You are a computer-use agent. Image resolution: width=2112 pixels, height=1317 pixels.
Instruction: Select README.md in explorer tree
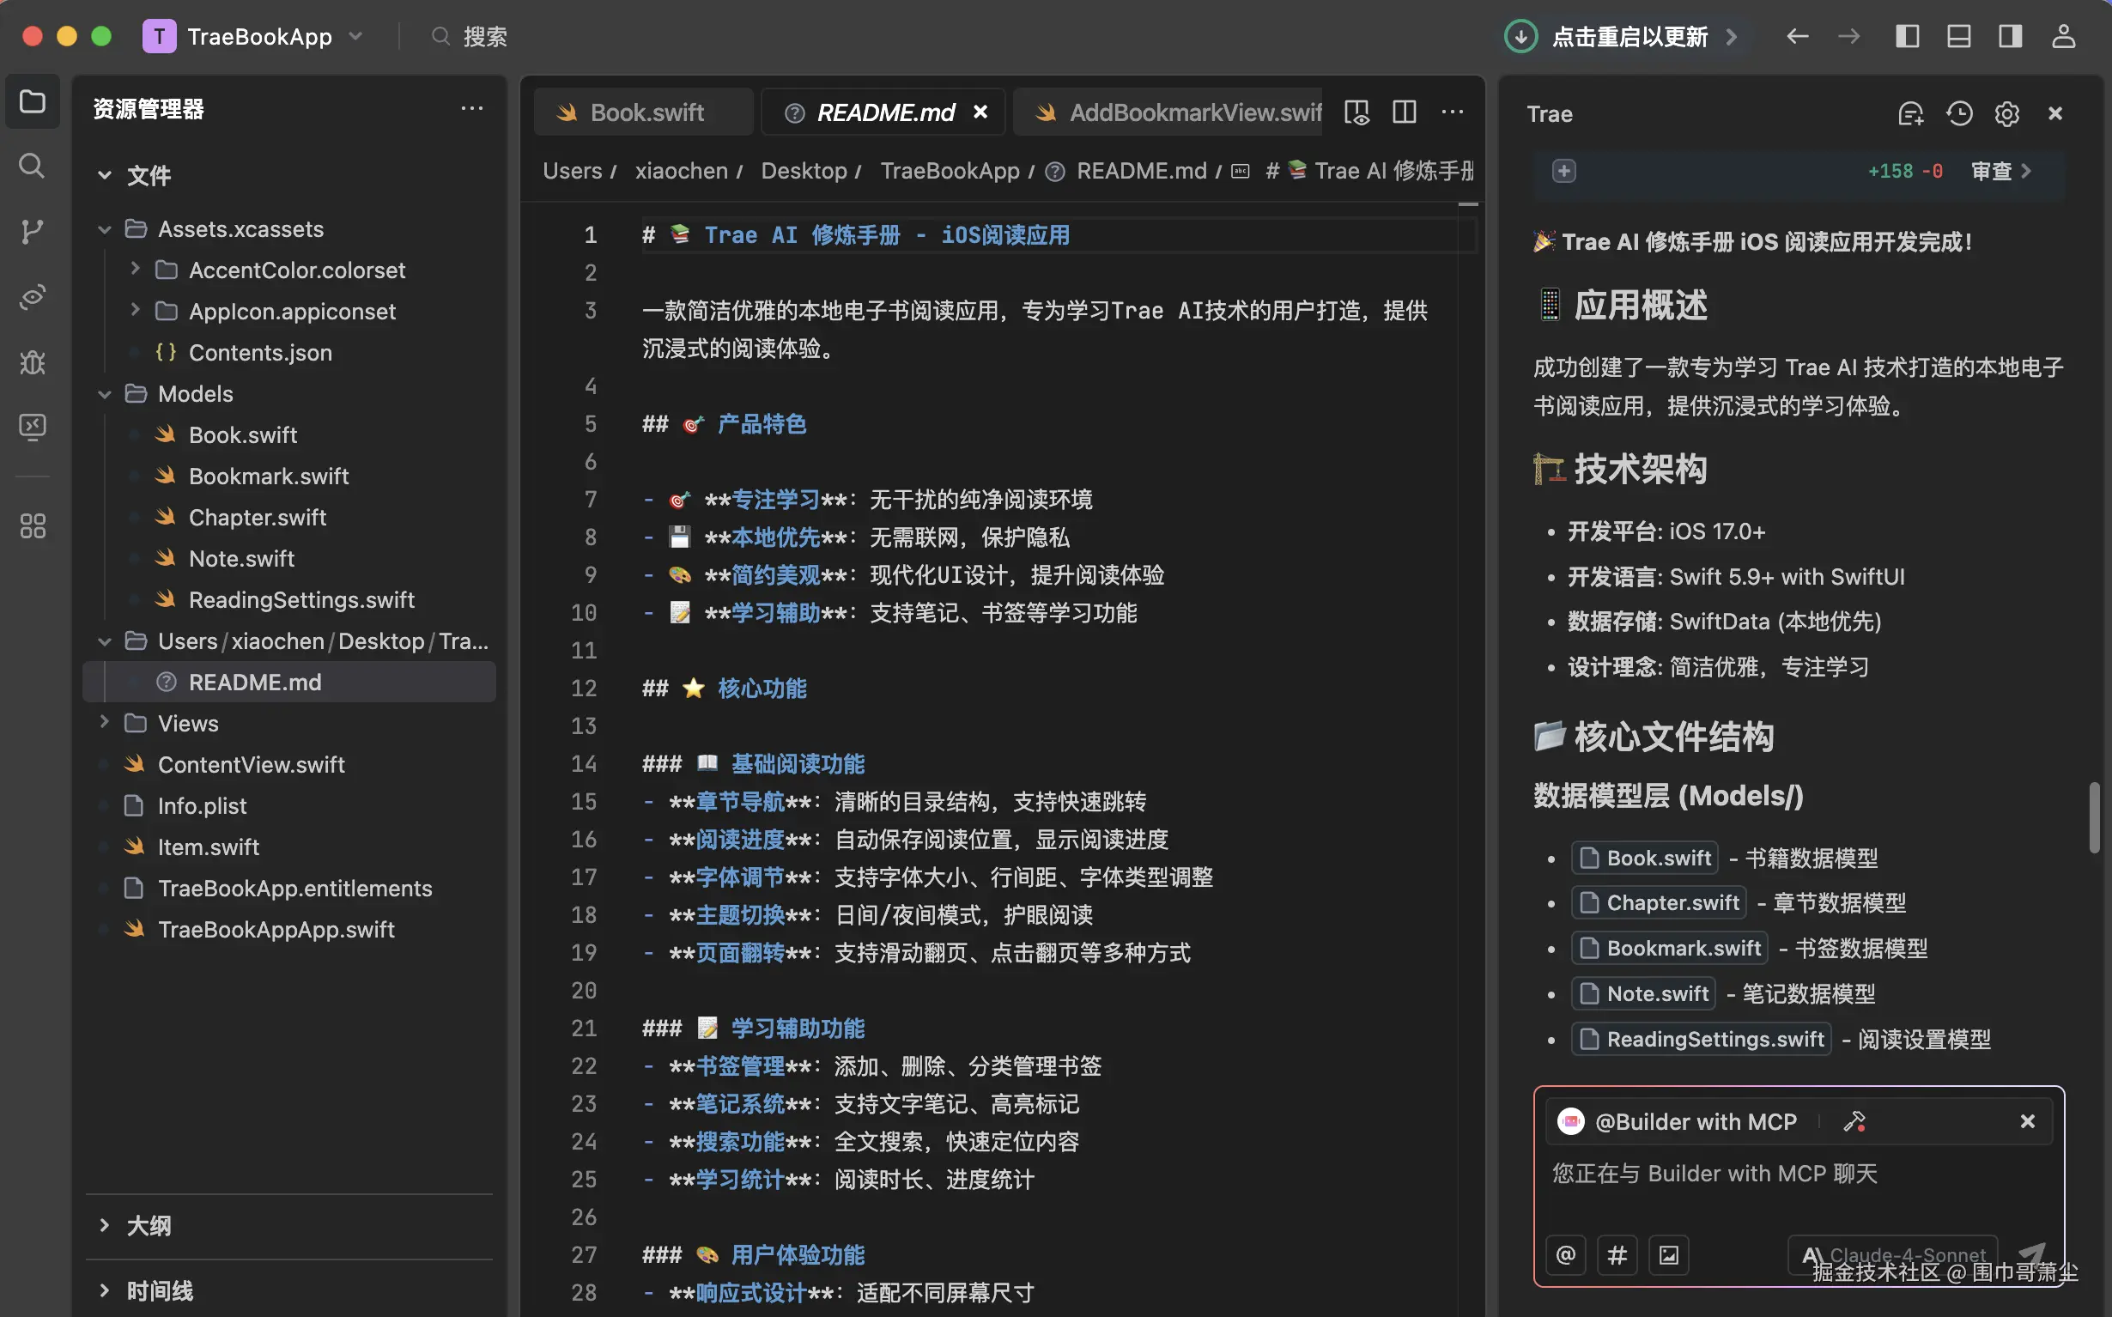(x=289, y=682)
